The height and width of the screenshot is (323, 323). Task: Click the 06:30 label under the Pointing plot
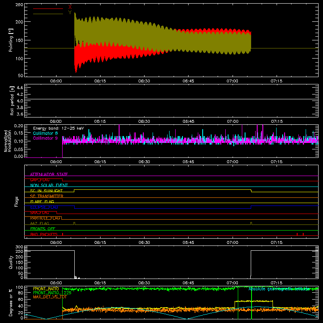click(144, 81)
